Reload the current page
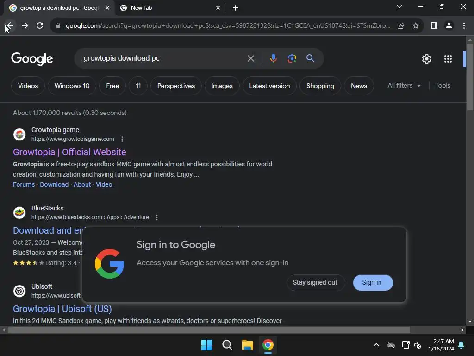474x356 pixels. (x=40, y=26)
